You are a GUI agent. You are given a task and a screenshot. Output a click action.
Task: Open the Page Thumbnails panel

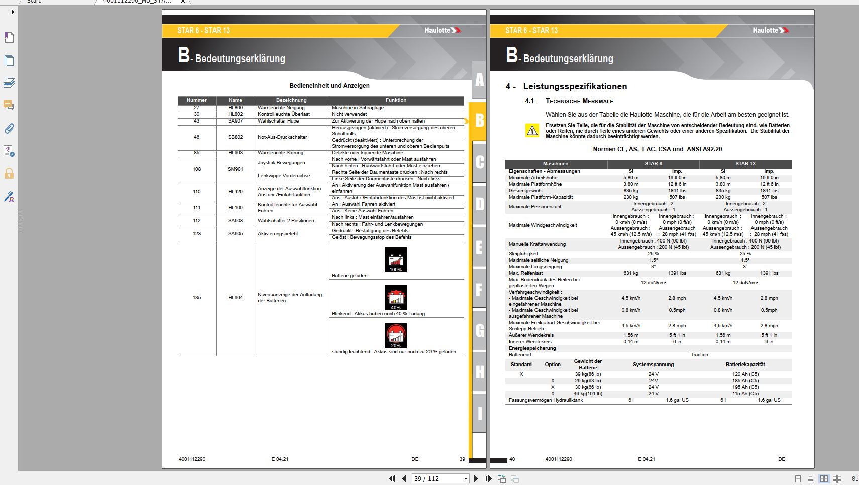pos(9,60)
